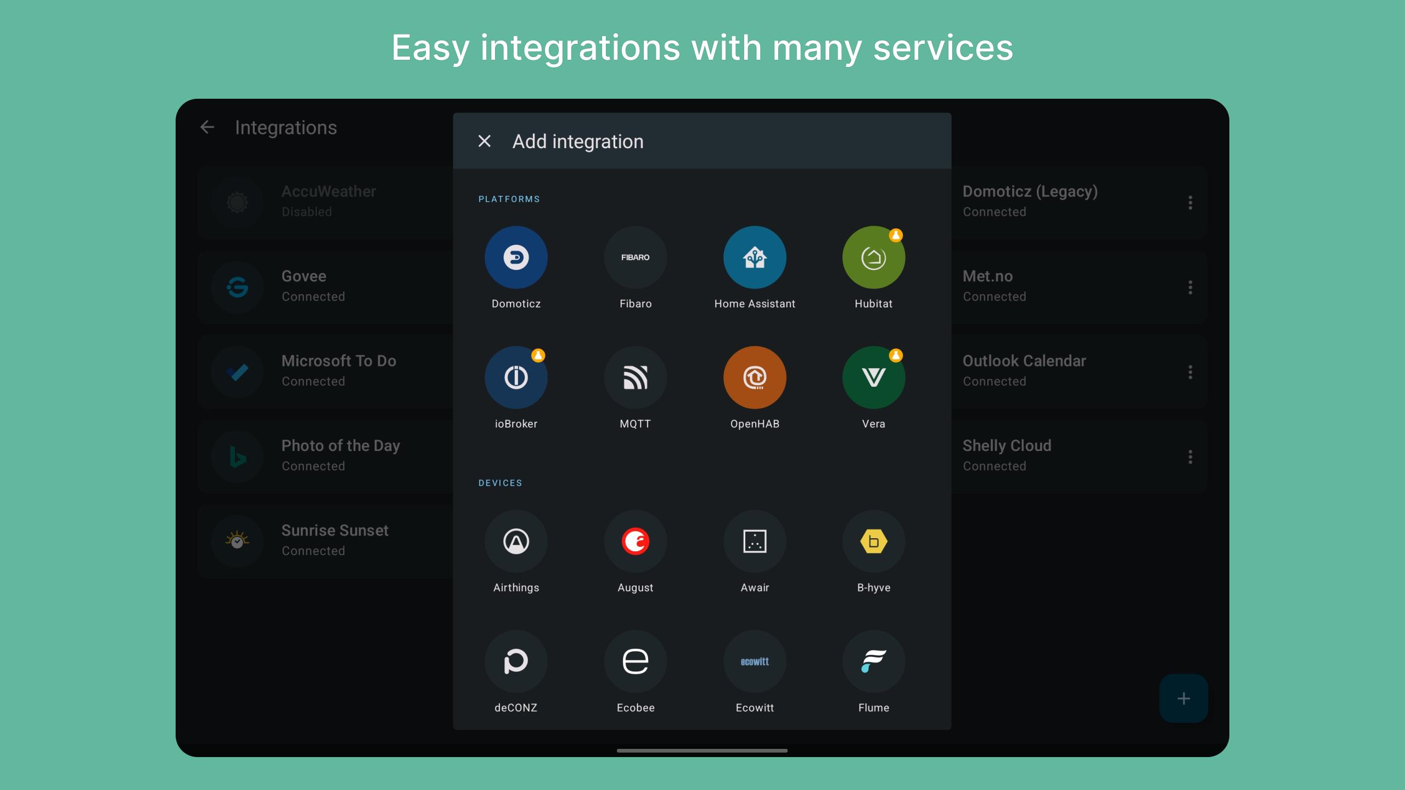Pick the B-hyve device integration
Viewport: 1405px width, 790px height.
click(x=873, y=541)
